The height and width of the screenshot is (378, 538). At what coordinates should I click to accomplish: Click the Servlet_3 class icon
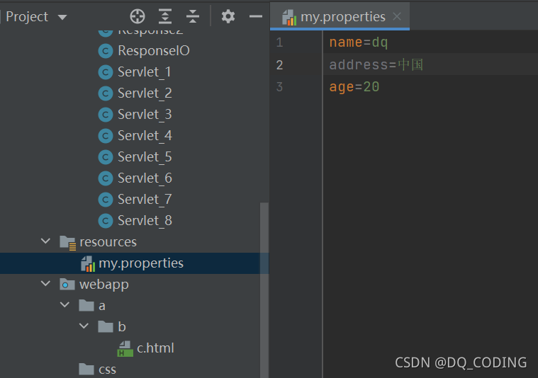(x=106, y=115)
